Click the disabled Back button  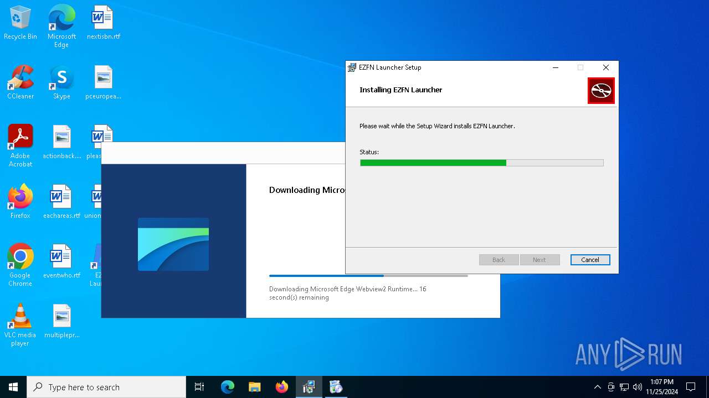pos(499,260)
